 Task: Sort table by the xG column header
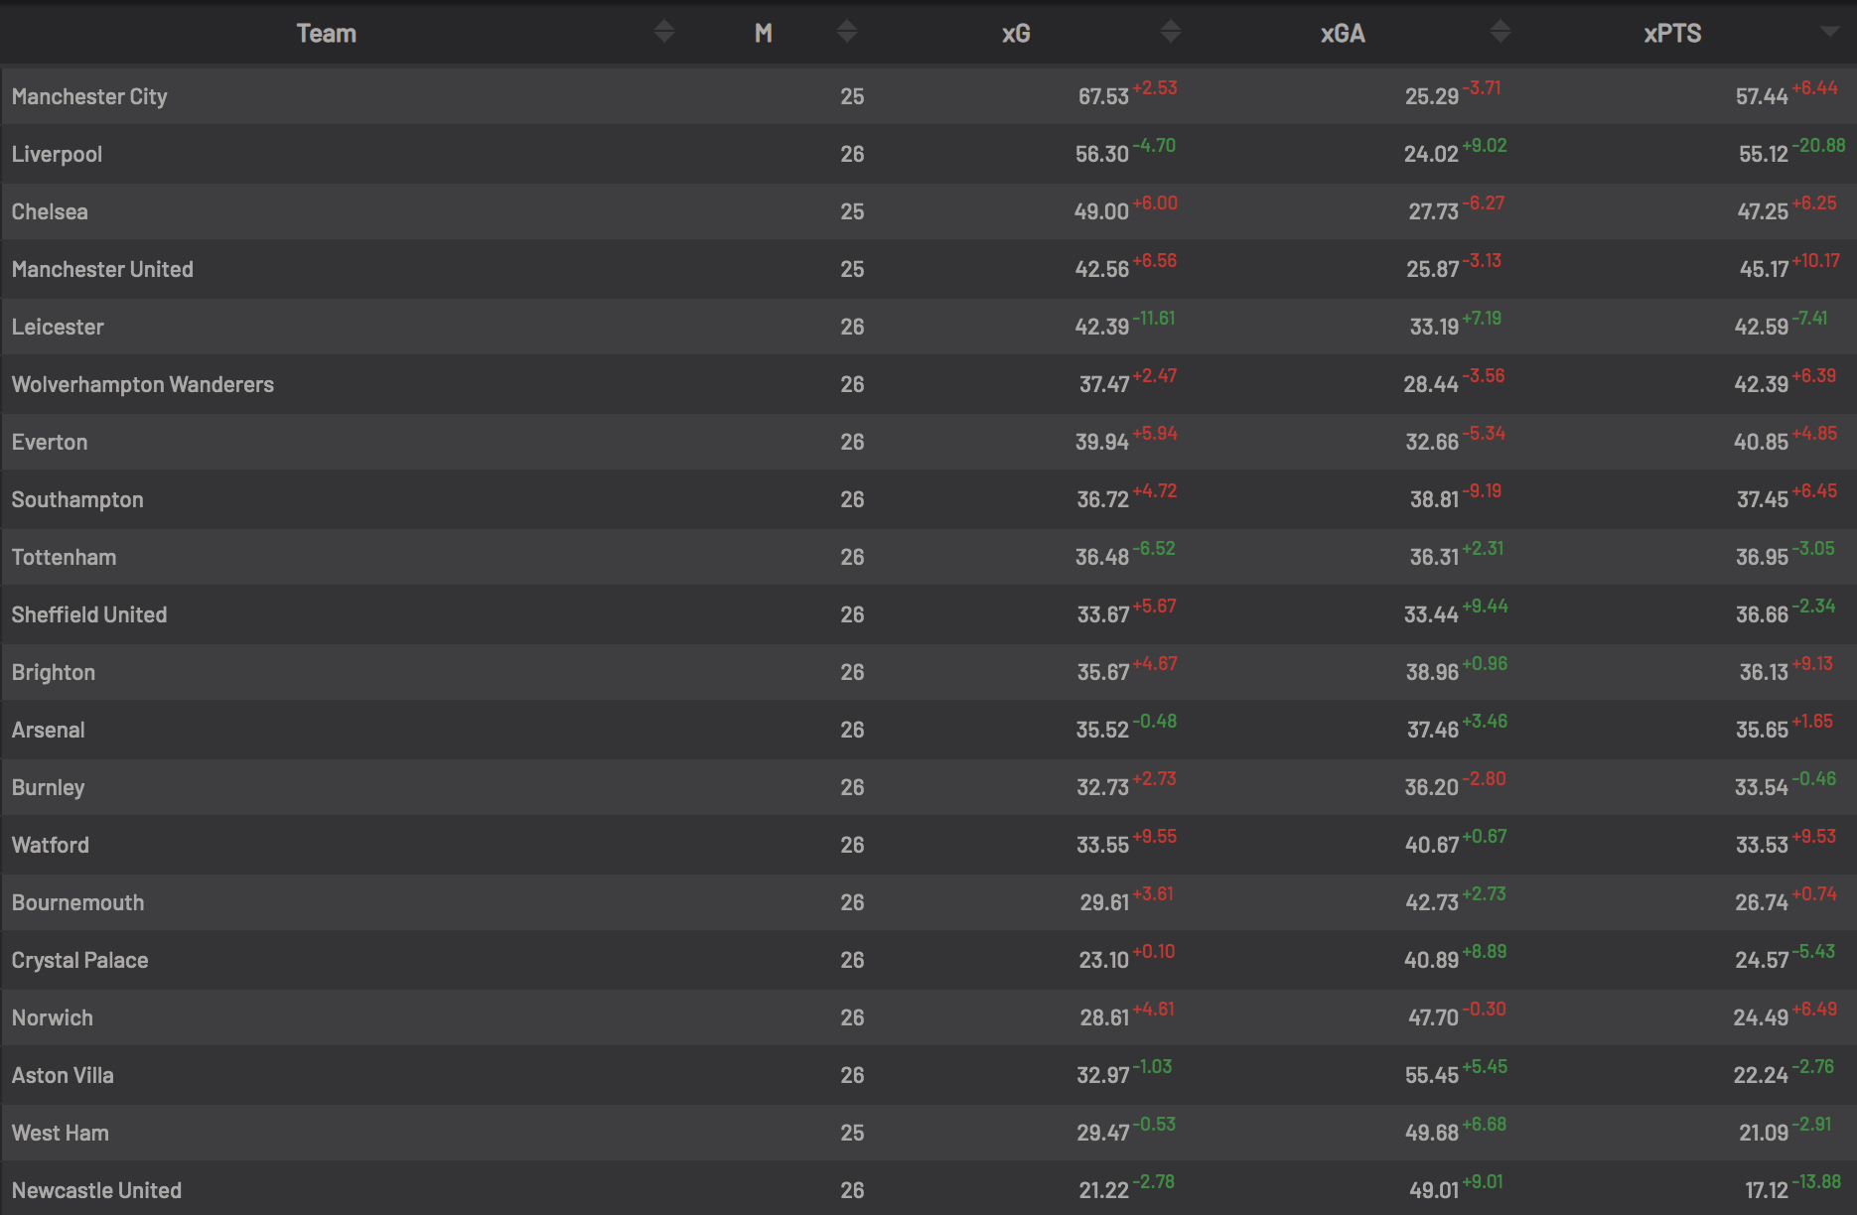pyautogui.click(x=1016, y=34)
